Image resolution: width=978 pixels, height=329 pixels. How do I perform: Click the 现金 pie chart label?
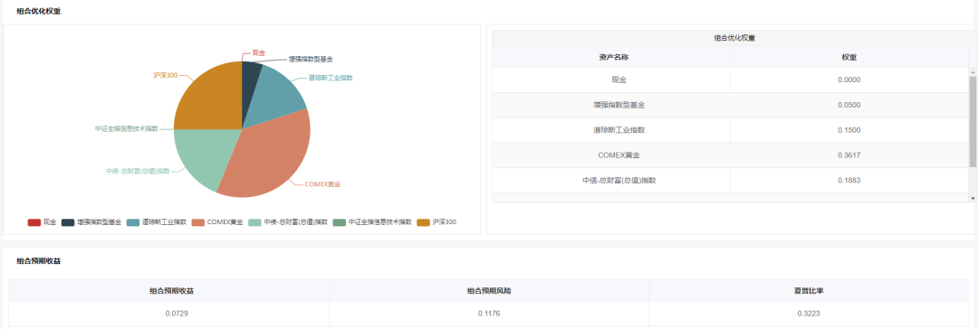click(258, 53)
